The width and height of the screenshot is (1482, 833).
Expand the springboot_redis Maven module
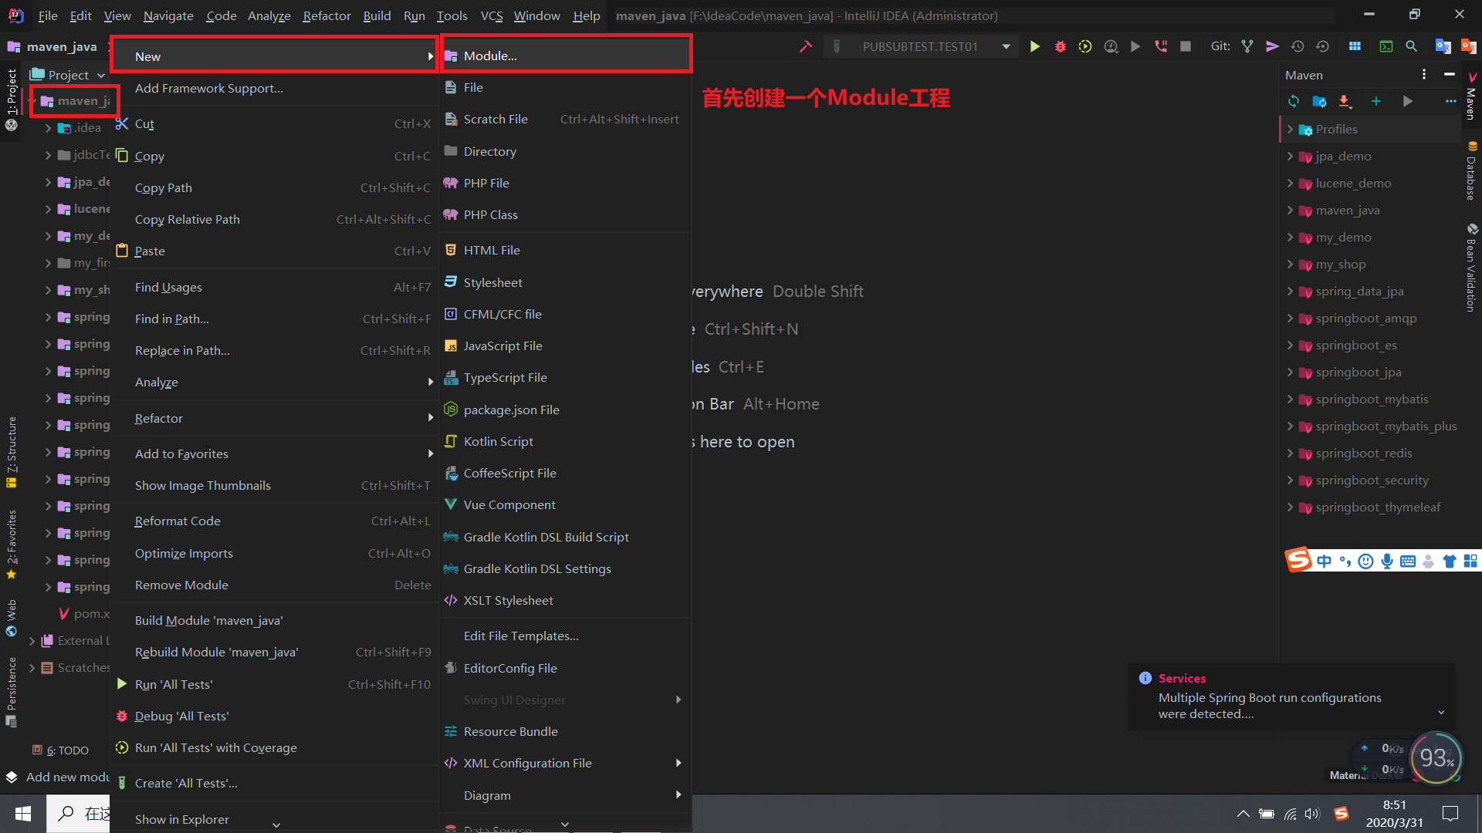click(x=1292, y=453)
